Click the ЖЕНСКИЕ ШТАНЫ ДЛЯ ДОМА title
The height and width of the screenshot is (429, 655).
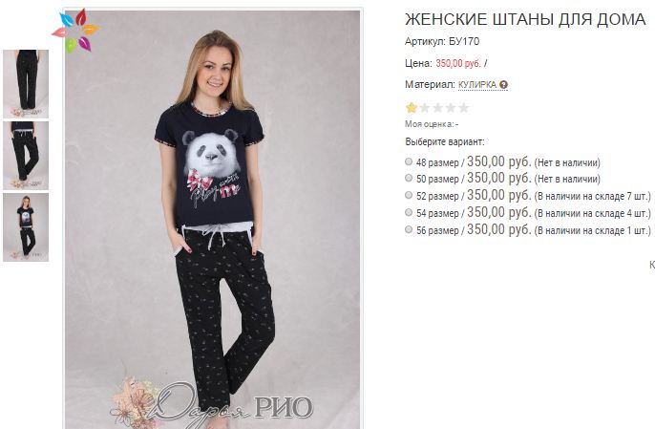[x=525, y=19]
